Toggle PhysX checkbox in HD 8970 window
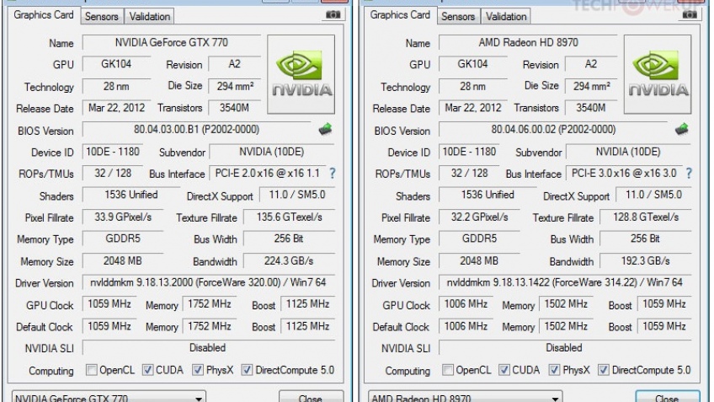The height and width of the screenshot is (402, 714). coord(554,370)
